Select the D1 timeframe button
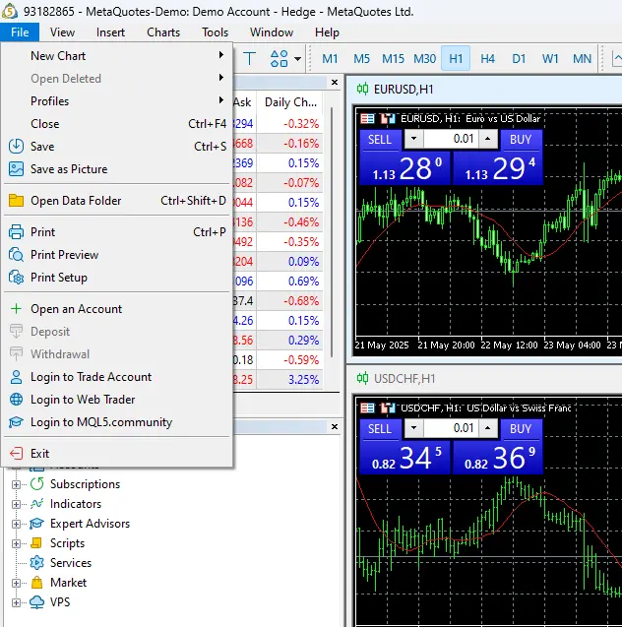 519,59
